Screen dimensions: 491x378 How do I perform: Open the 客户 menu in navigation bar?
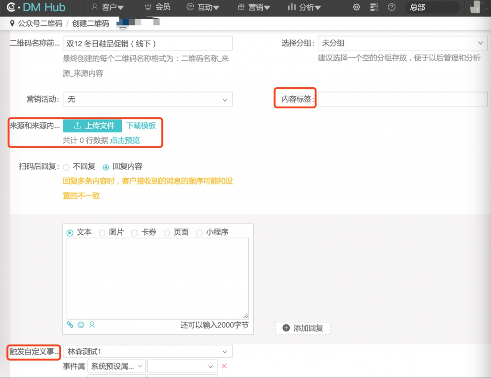pyautogui.click(x=107, y=7)
